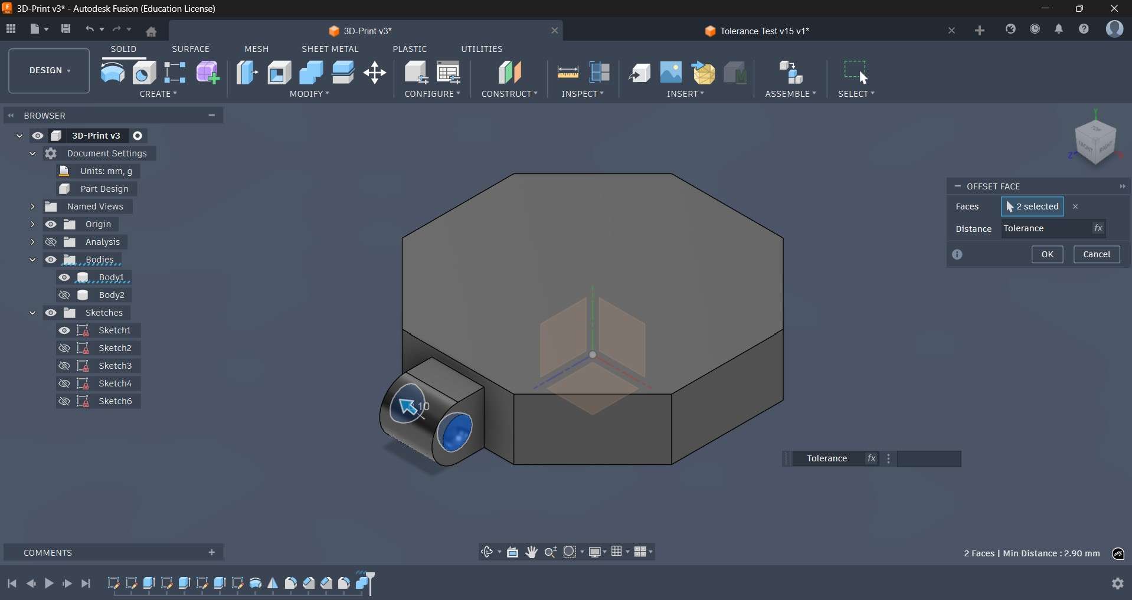Click the Save icon in the toolbar
The width and height of the screenshot is (1132, 600).
point(66,29)
